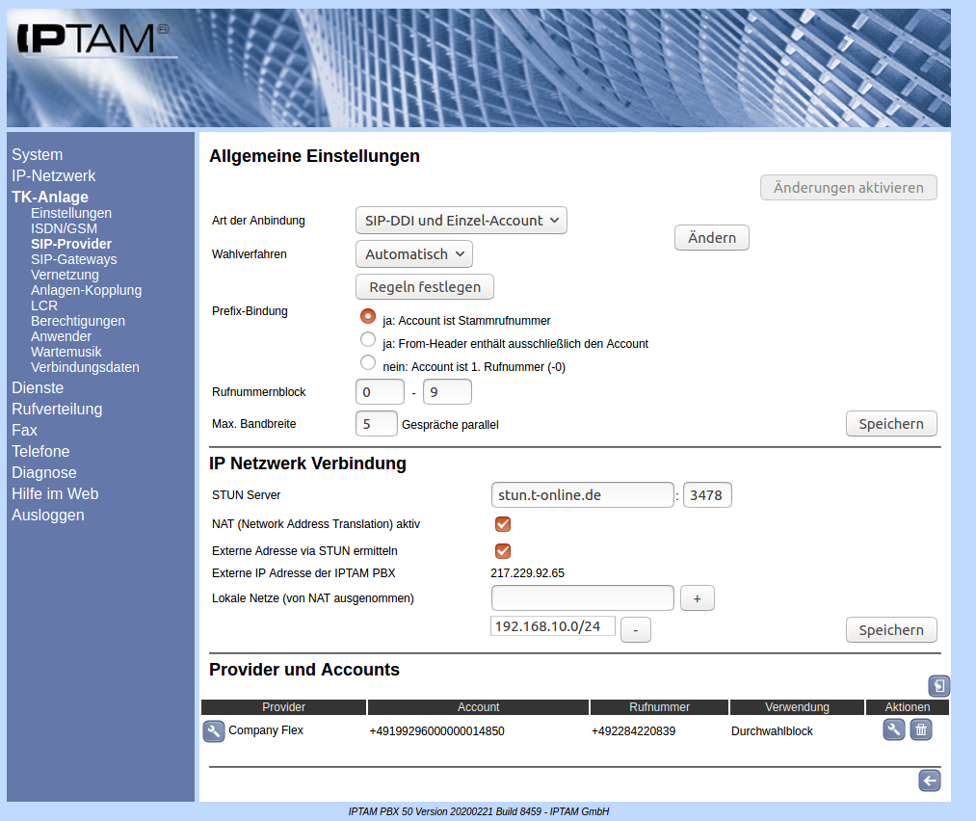Click the 'Regeln festlegen' button
This screenshot has width=976, height=821.
tap(424, 287)
